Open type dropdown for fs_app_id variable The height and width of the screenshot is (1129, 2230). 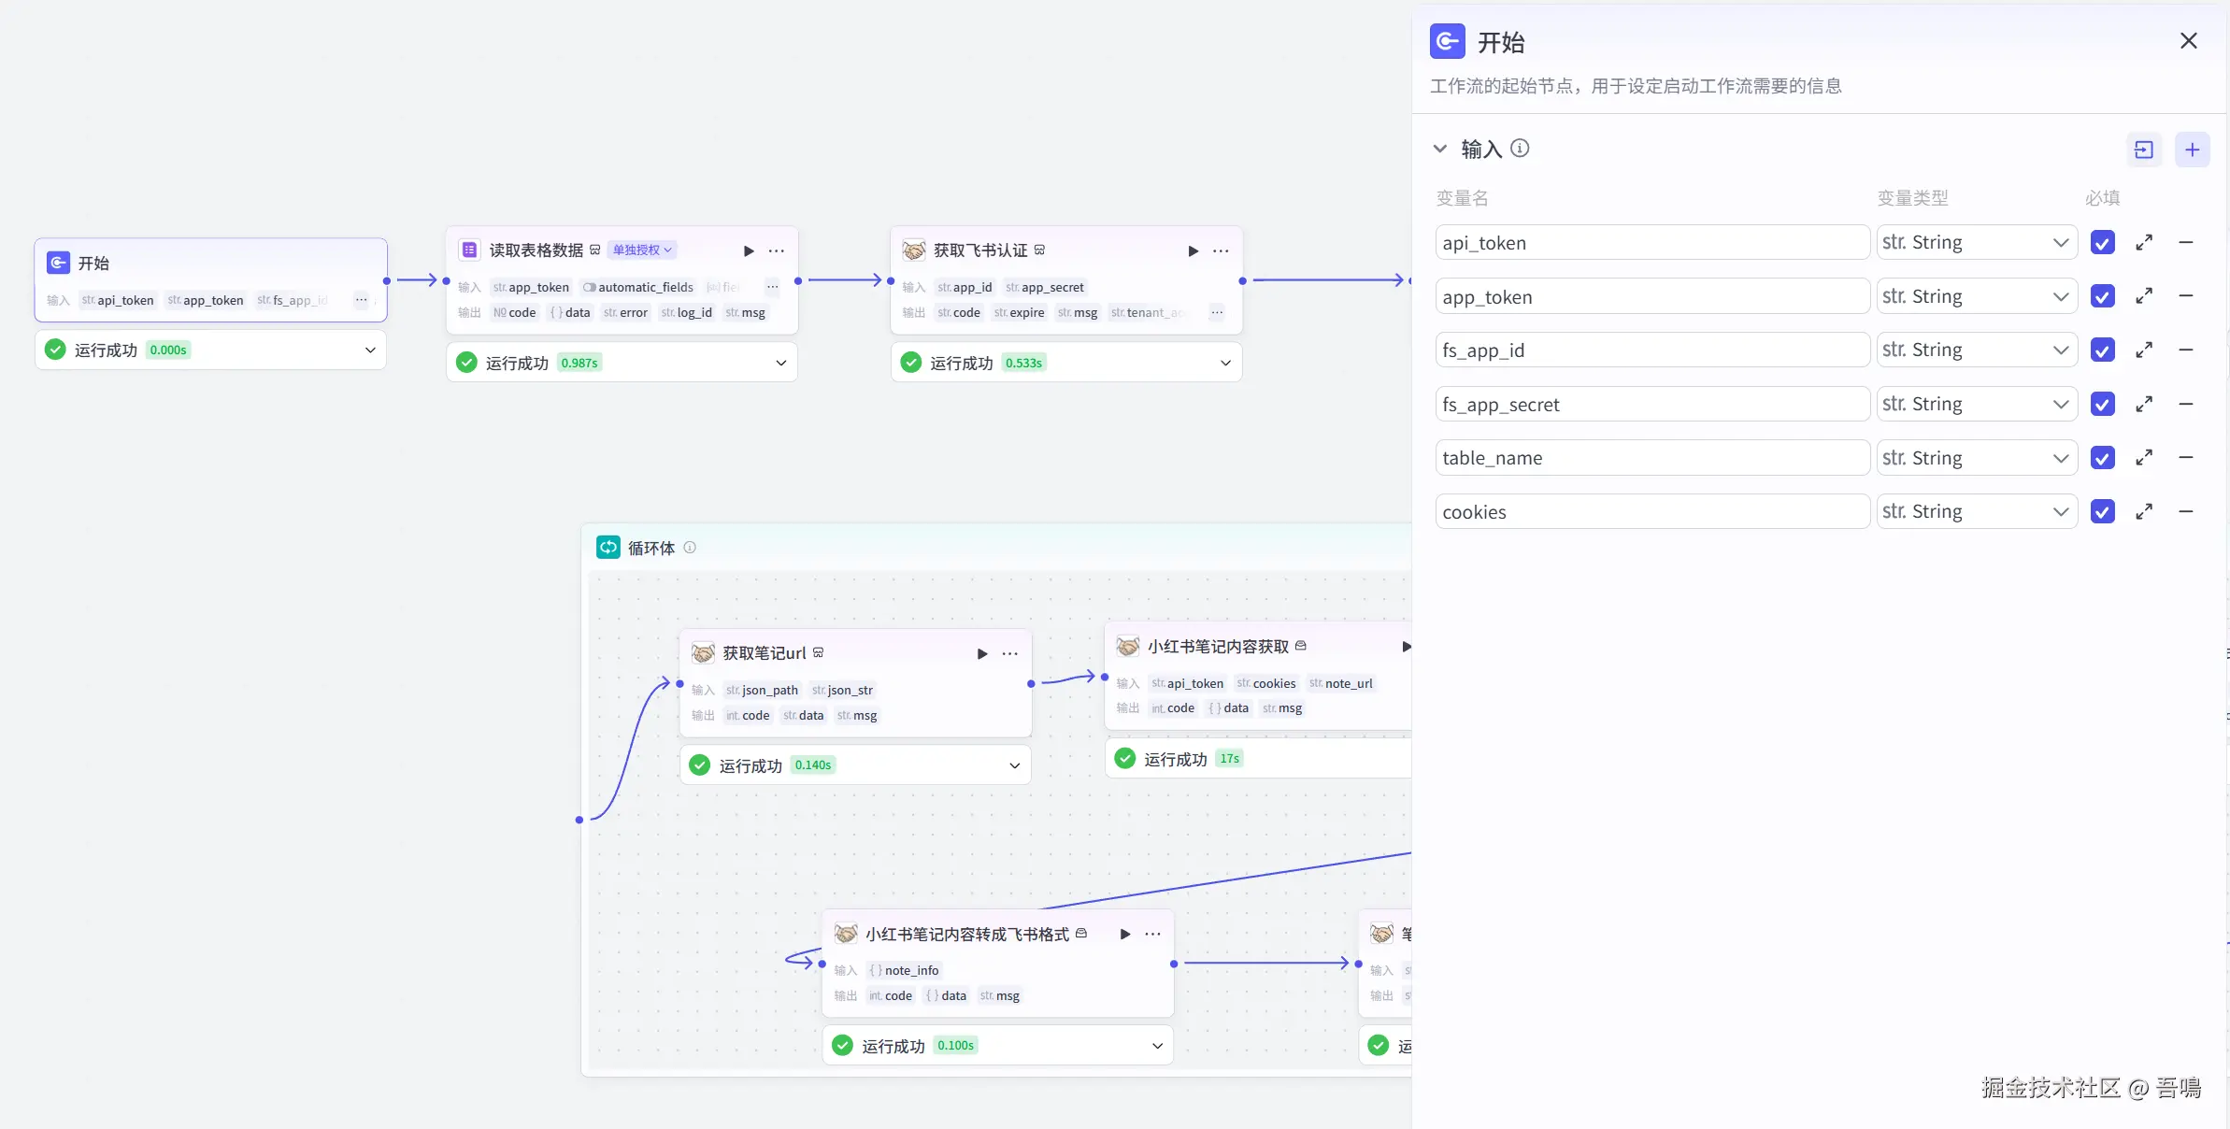click(1976, 350)
